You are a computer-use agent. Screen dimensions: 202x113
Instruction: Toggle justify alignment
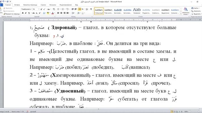[68, 13]
